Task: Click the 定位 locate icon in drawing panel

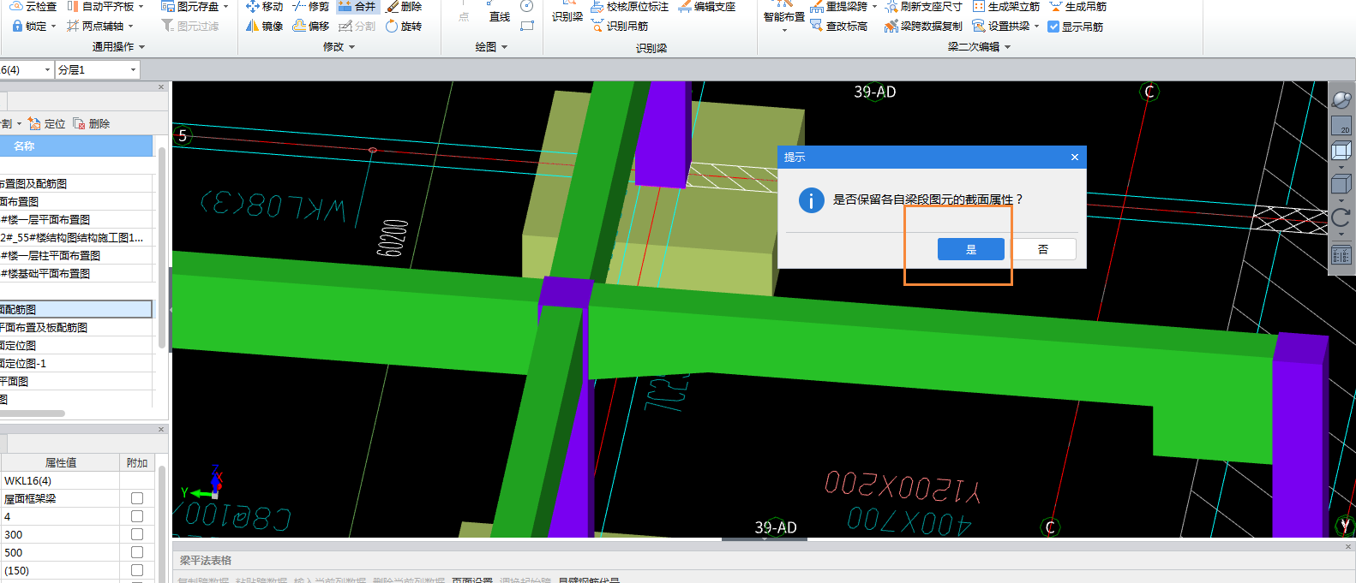Action: tap(34, 123)
